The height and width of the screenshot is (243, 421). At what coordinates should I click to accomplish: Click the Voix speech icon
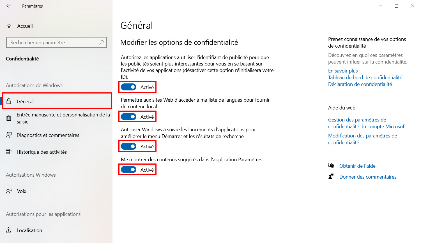pos(9,191)
